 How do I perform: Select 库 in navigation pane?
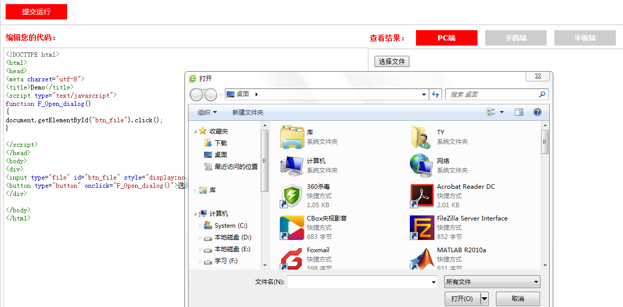(213, 190)
